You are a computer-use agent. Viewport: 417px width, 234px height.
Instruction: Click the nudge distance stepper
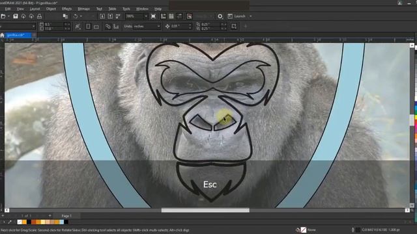click(x=190, y=26)
